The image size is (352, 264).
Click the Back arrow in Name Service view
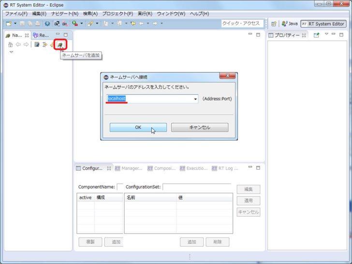pos(18,44)
